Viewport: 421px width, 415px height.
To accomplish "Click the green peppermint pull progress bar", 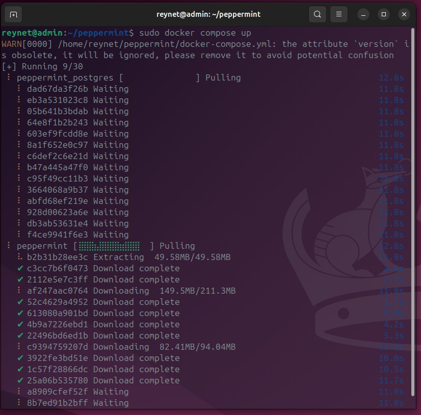I will (x=109, y=246).
